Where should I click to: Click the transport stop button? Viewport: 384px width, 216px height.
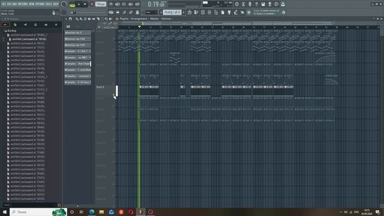pos(85,4)
